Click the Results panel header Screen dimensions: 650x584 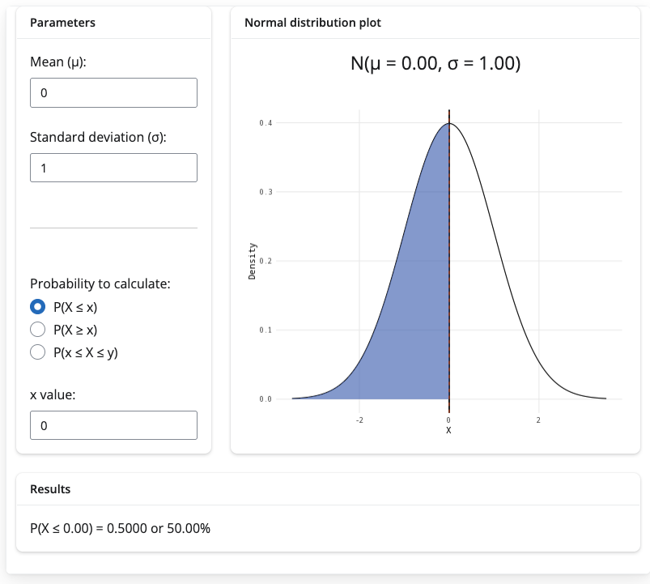(50, 489)
